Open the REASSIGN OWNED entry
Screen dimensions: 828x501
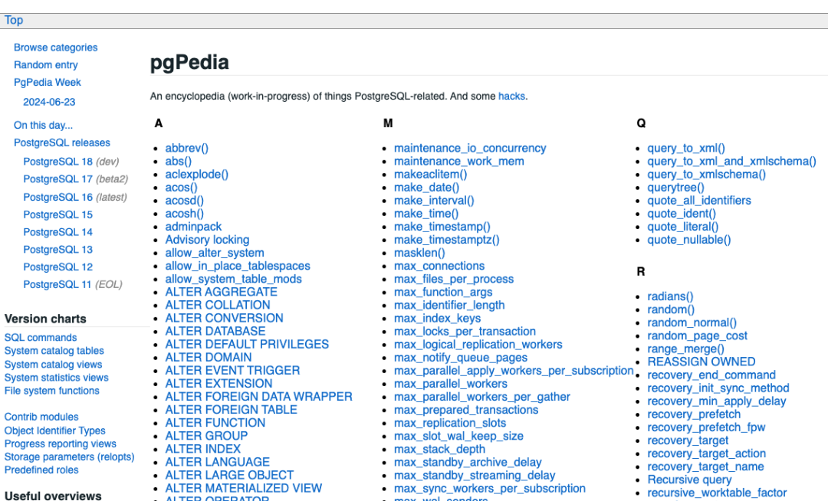pos(701,362)
